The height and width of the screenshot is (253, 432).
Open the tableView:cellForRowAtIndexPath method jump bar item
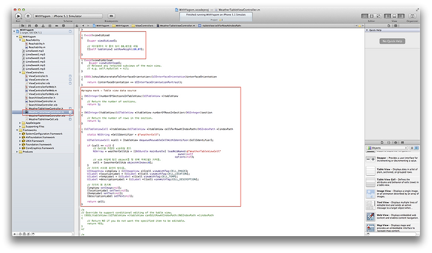click(x=220, y=26)
